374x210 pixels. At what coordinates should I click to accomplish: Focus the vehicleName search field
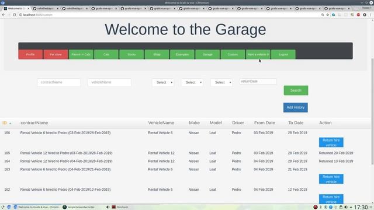(x=109, y=82)
